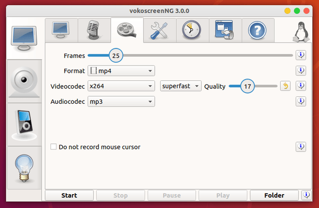This screenshot has height=208, width=319.
Task: Switch to the monitor Screen tab
Action: pos(61,30)
